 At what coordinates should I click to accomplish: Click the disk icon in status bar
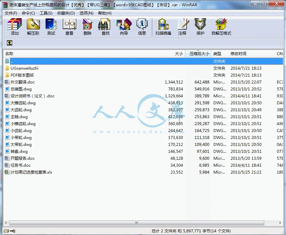tap(6, 231)
